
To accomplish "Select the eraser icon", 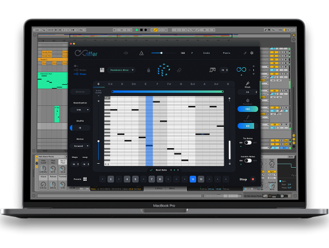I will 179,70.
